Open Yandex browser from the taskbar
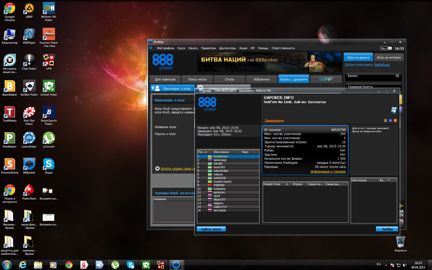The width and height of the screenshot is (432, 270). click(84, 265)
